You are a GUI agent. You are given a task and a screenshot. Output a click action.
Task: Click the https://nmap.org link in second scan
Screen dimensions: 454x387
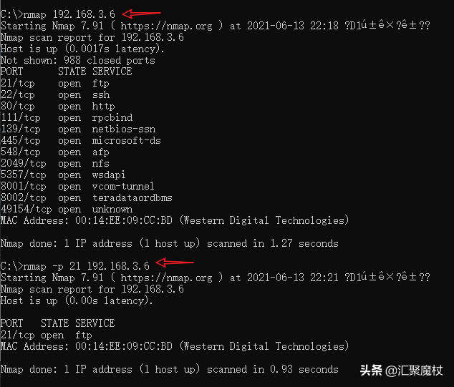166,278
